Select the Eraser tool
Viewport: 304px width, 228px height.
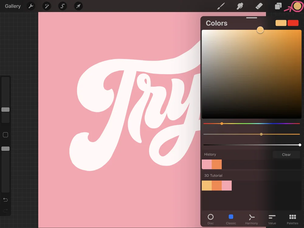pyautogui.click(x=259, y=6)
